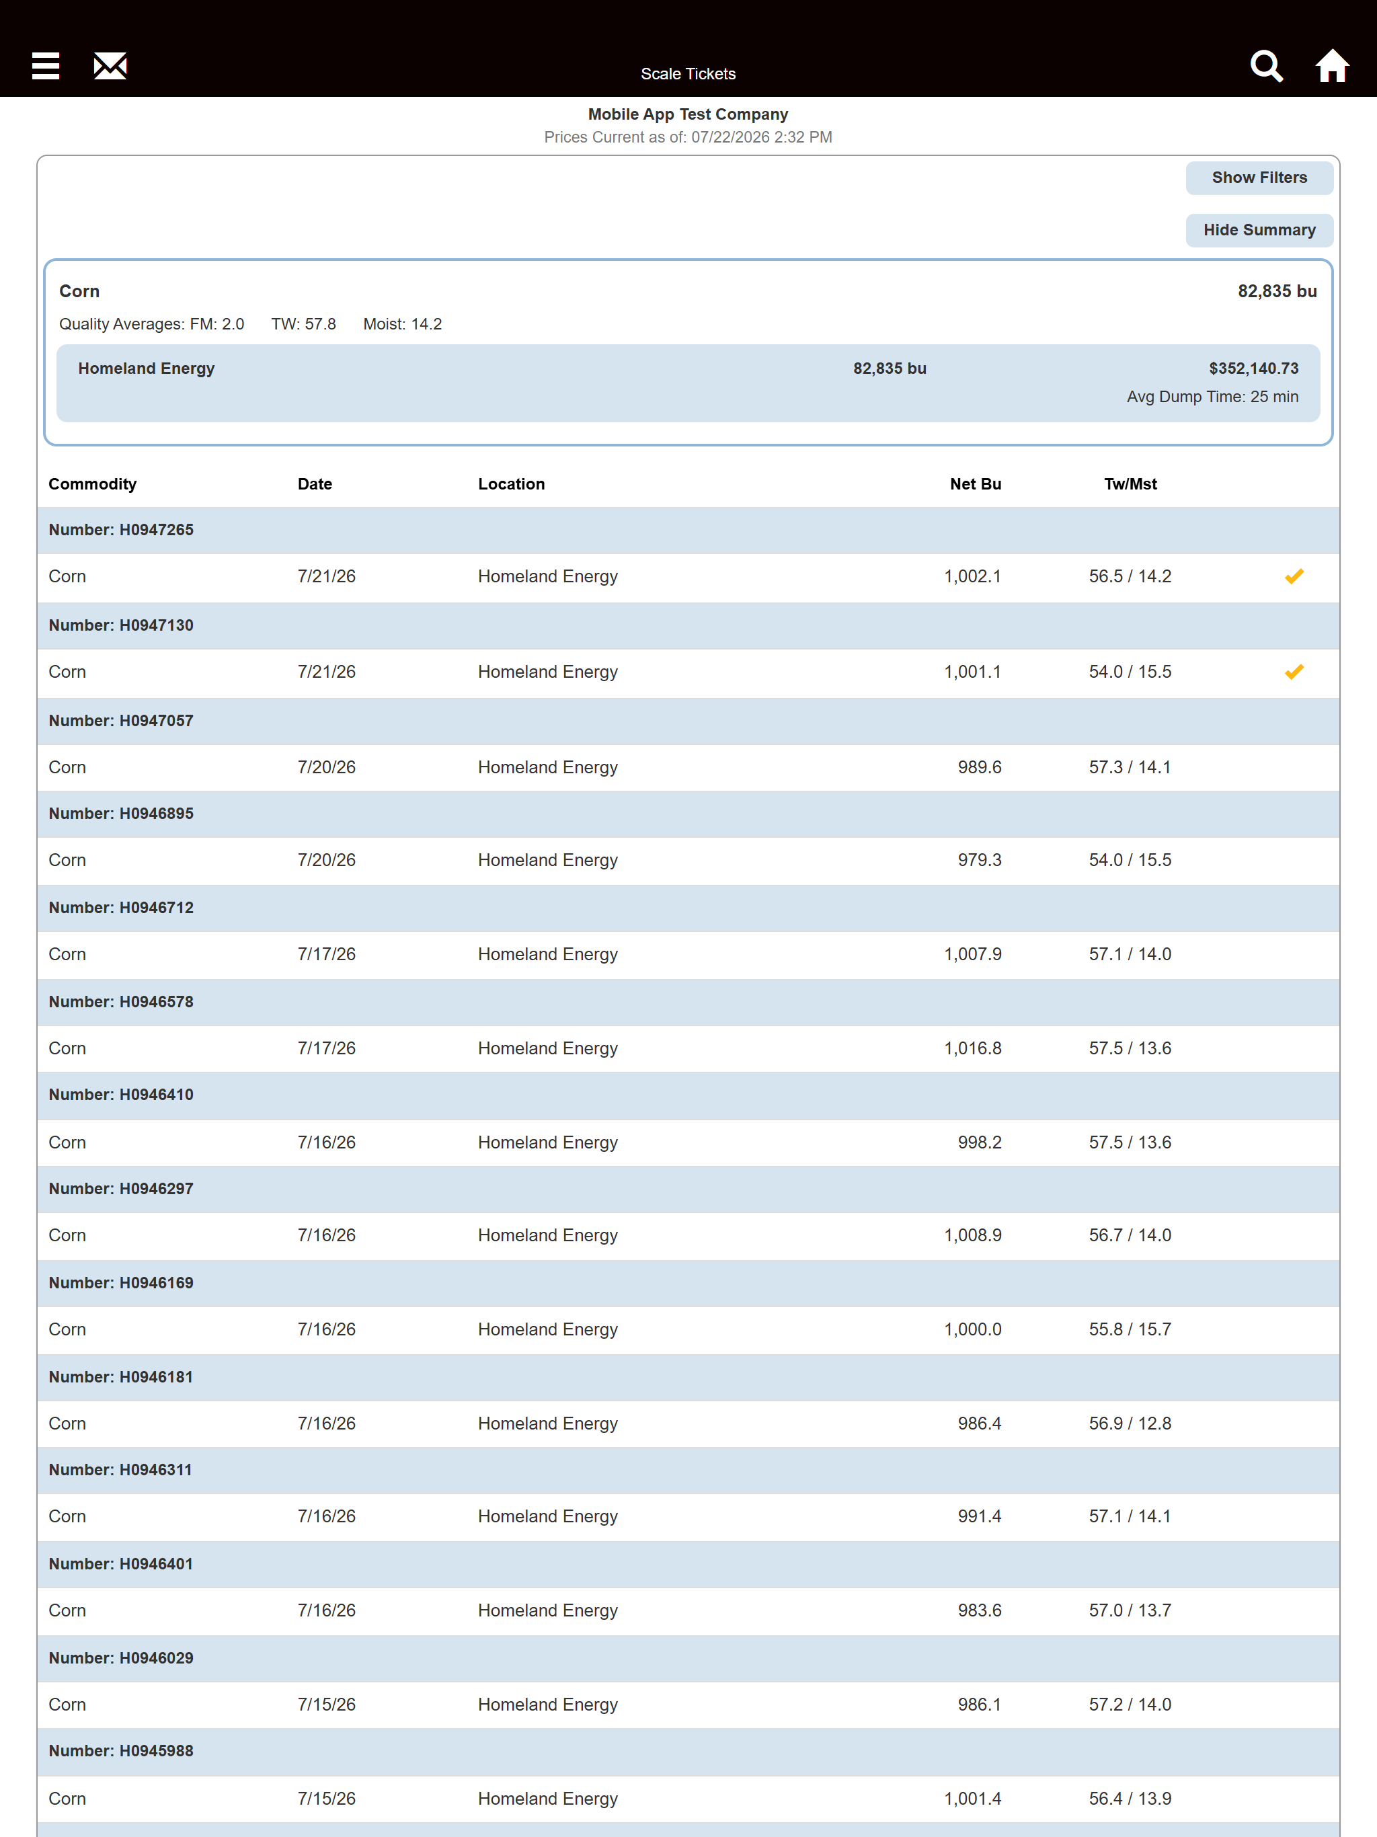This screenshot has height=1837, width=1377.
Task: Open ticket Number: H0946578
Action: coord(688,1002)
